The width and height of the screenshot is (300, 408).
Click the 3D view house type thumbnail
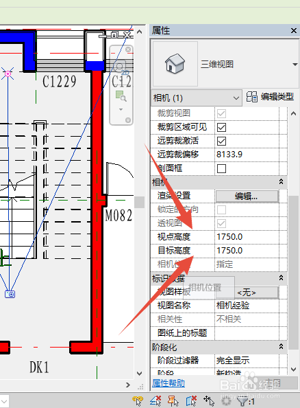(x=175, y=63)
